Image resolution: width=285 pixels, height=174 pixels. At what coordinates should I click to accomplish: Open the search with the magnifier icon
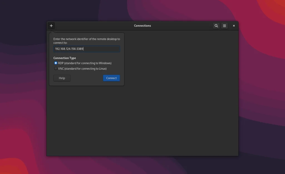[216, 25]
